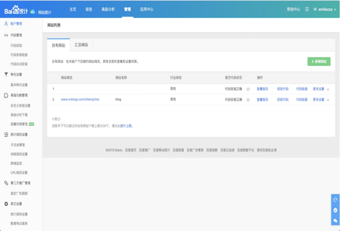The image size is (340, 231).
Task: Select 代码获取 in the sidebar
Action: click(16, 45)
